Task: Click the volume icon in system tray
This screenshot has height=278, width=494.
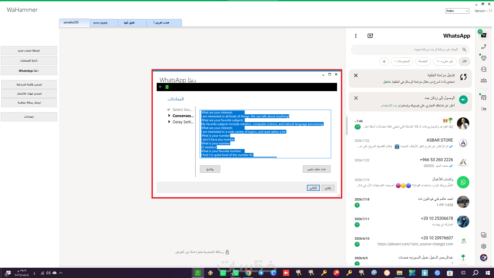Action: pyautogui.click(x=48, y=273)
